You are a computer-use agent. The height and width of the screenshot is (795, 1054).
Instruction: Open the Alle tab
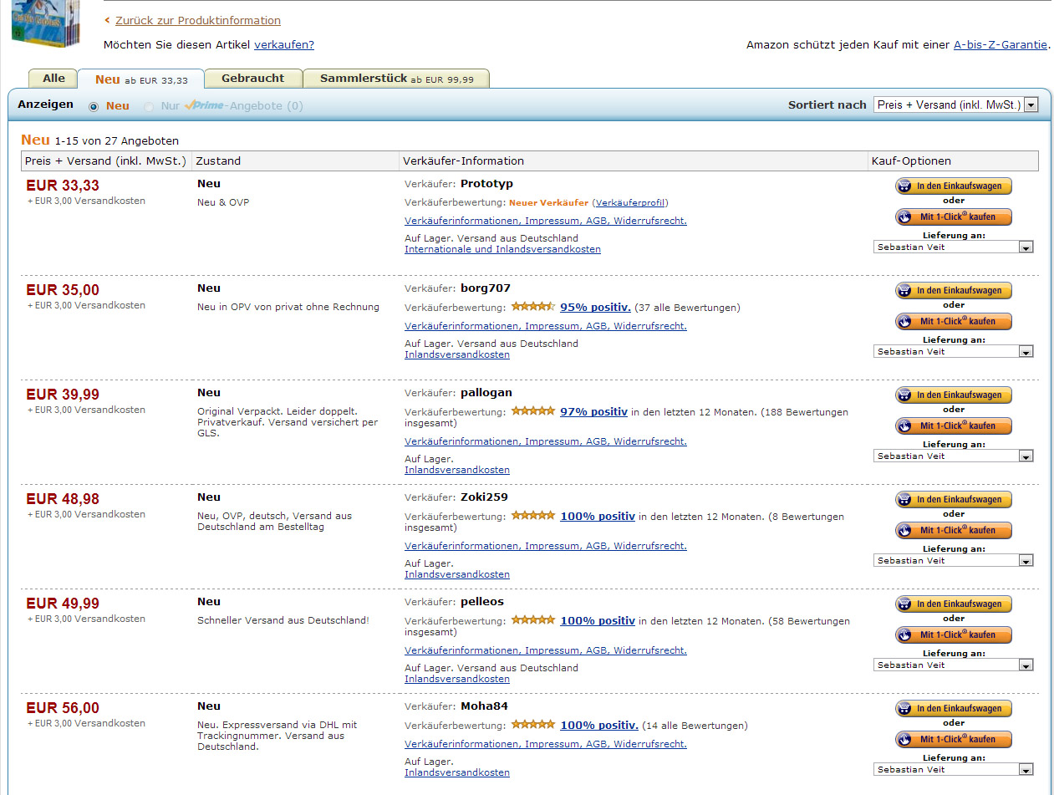pyautogui.click(x=53, y=79)
